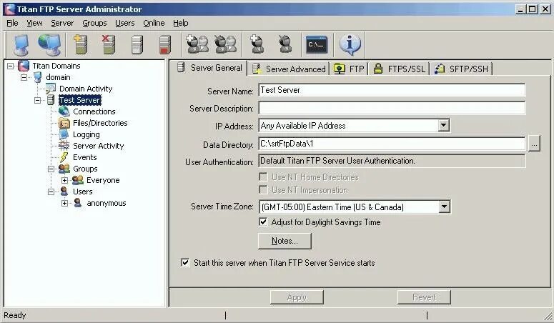Select the Test Server tree item
Screen dimensions: 554x323
click(x=80, y=100)
